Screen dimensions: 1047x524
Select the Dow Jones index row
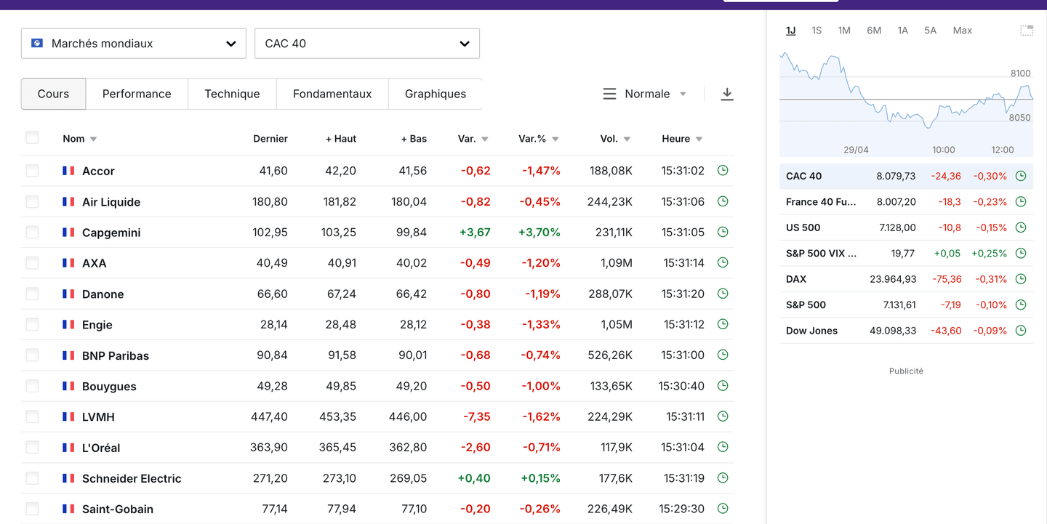(x=906, y=331)
